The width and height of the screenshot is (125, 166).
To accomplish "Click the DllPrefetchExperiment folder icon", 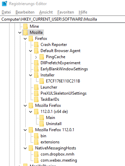I will click(36, 63).
